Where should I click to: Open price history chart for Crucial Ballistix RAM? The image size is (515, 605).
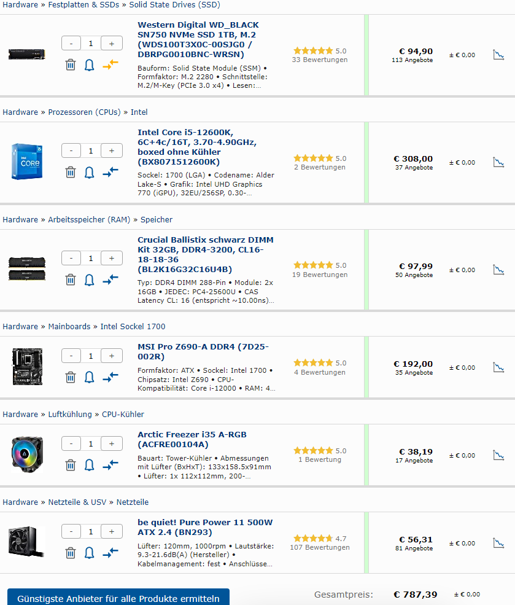(x=499, y=270)
